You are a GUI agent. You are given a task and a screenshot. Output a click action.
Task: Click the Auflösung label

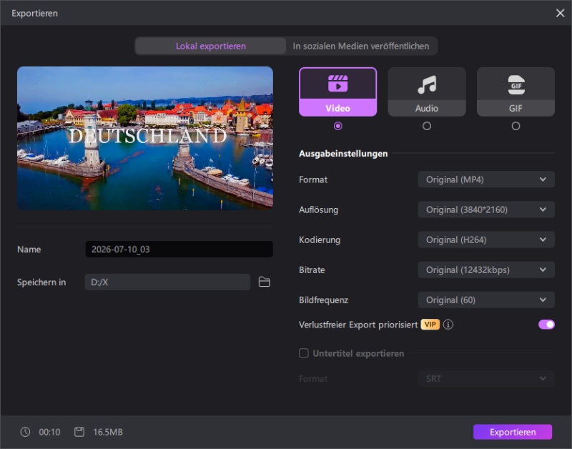(x=318, y=209)
